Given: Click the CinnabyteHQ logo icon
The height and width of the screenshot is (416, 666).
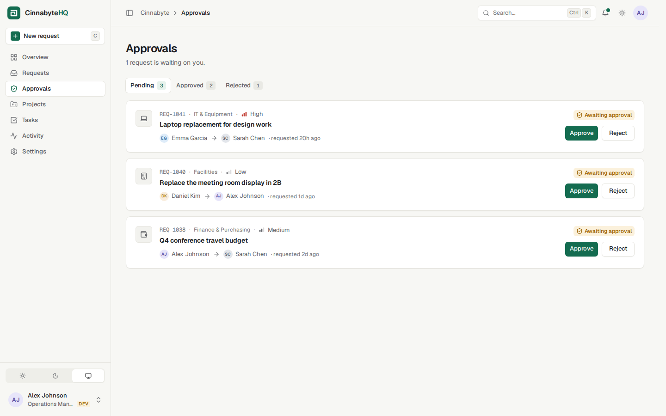Looking at the screenshot, I should [x=14, y=13].
